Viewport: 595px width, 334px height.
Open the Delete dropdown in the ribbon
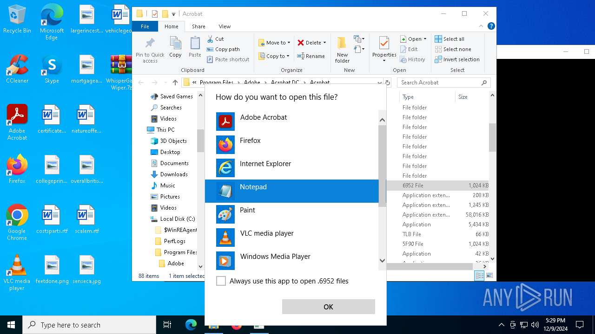(x=312, y=43)
